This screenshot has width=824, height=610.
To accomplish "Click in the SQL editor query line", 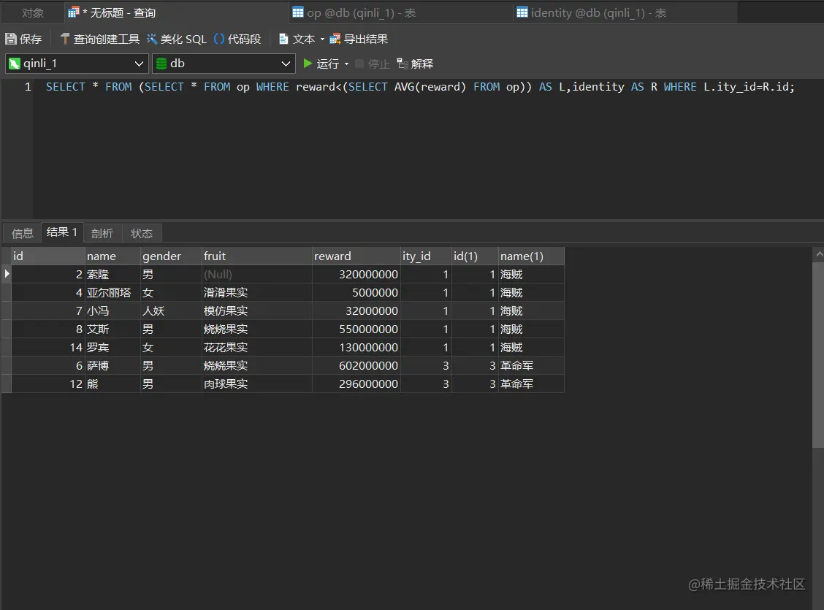I will click(420, 87).
